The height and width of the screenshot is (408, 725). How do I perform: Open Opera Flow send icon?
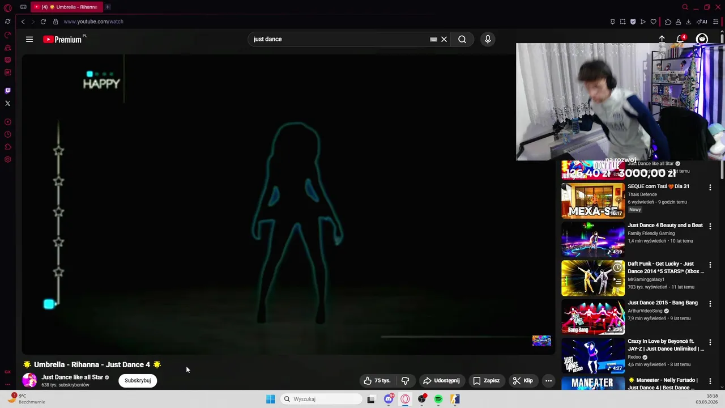643,22
